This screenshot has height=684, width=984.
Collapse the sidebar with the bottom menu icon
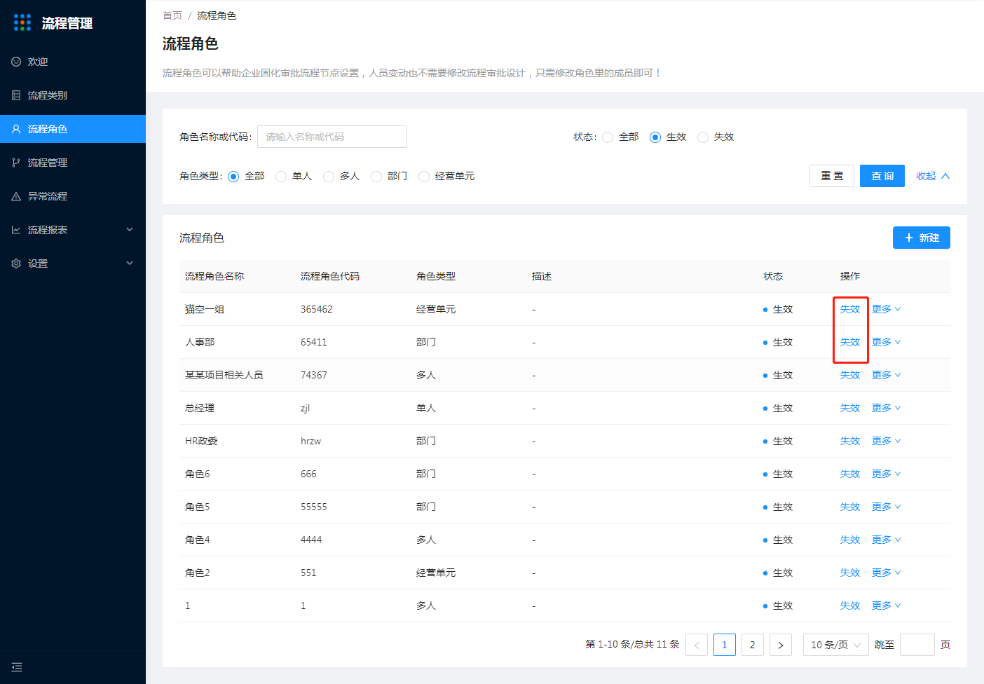17,667
